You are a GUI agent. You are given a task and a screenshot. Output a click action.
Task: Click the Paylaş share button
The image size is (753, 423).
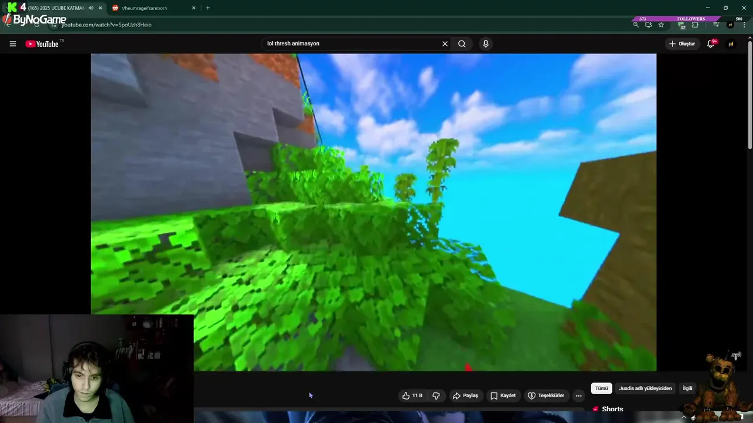coord(465,395)
